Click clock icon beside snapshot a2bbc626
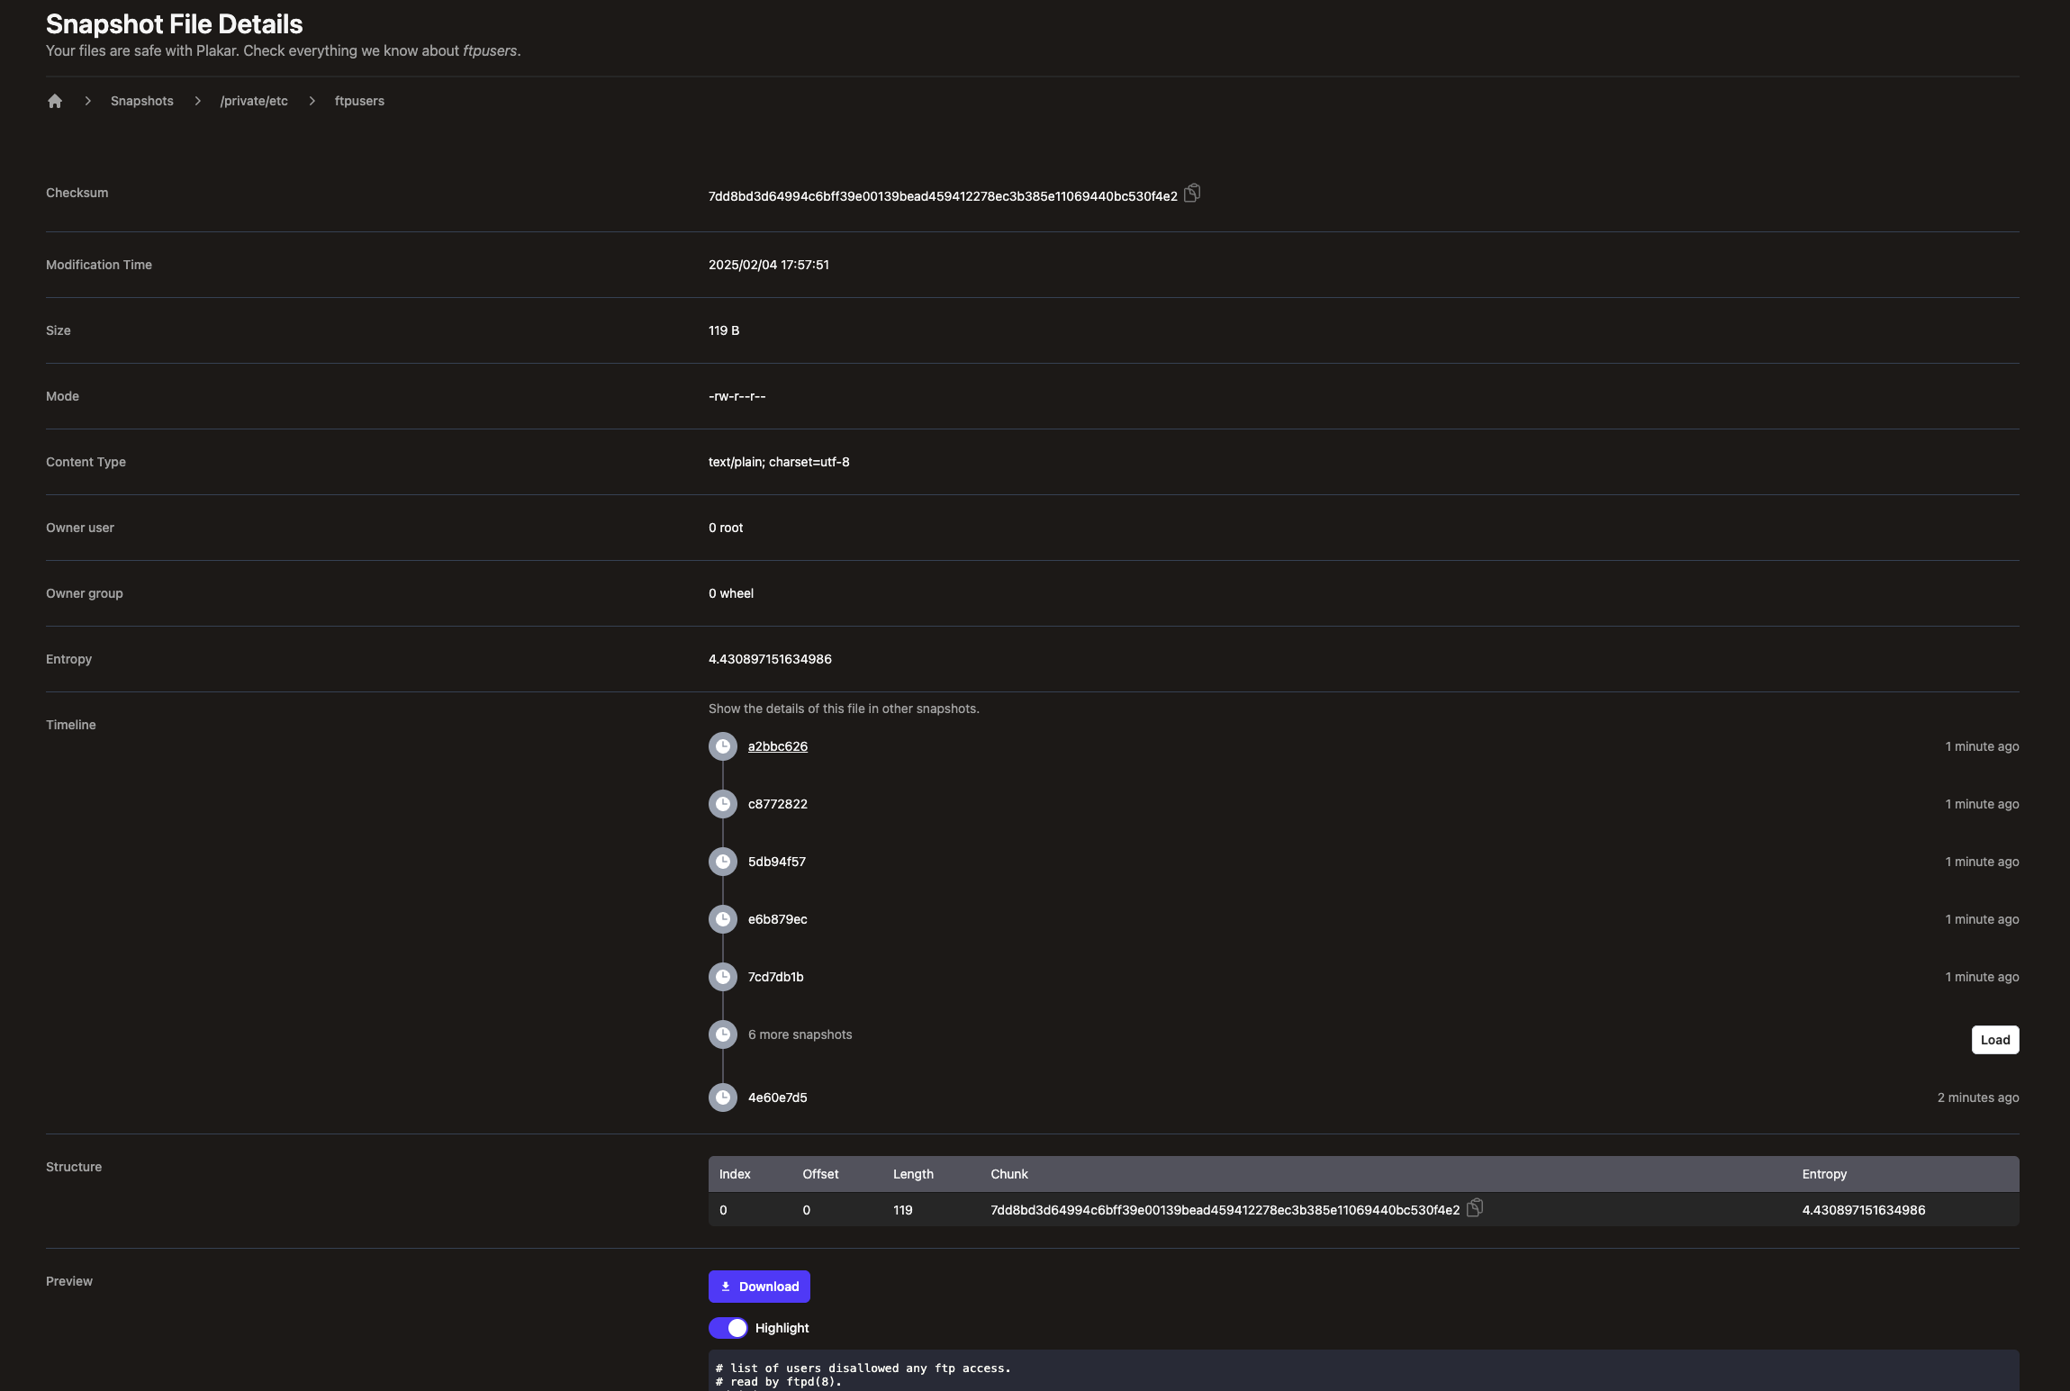 [722, 746]
